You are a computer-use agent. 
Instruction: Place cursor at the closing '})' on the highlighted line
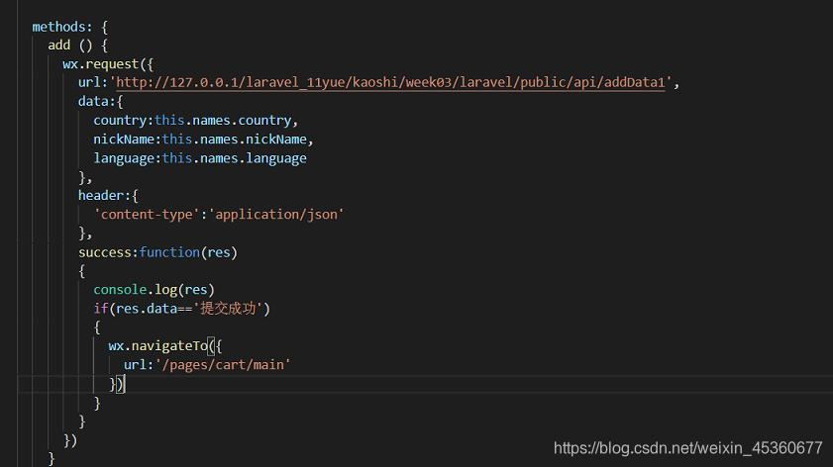[116, 384]
